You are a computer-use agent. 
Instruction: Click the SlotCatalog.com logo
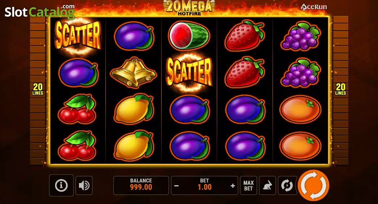coord(40,11)
